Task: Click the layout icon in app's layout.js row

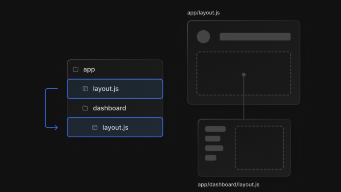Action: click(85, 89)
